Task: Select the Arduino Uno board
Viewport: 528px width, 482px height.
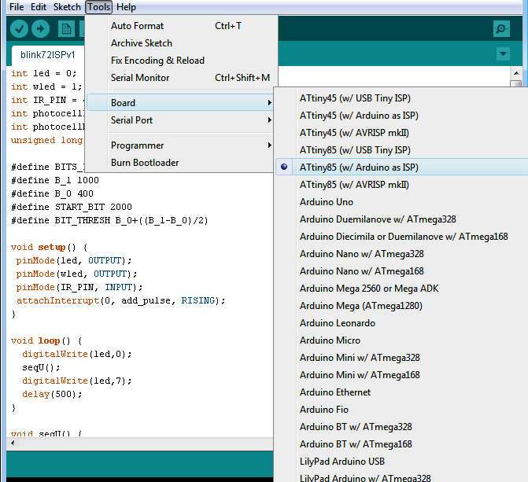Action: (402, 202)
